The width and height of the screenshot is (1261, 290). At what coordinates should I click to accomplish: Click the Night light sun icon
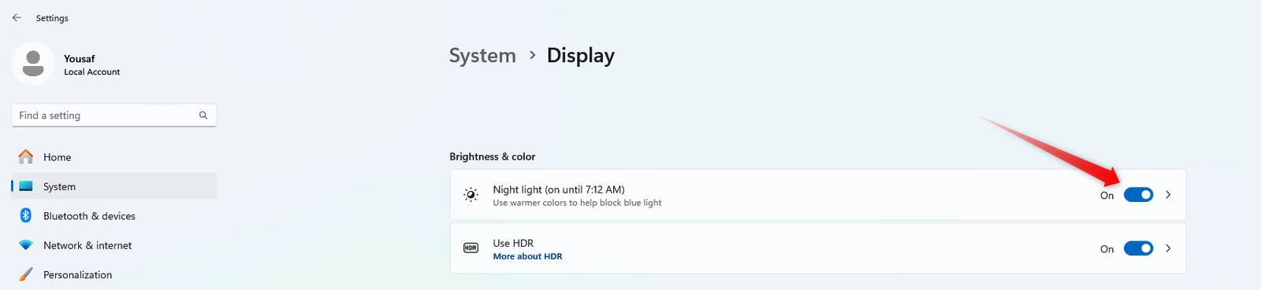tap(471, 195)
